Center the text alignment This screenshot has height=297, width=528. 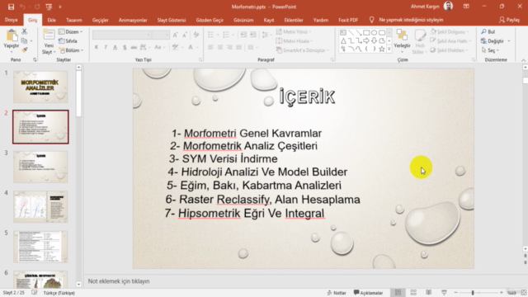click(x=220, y=48)
